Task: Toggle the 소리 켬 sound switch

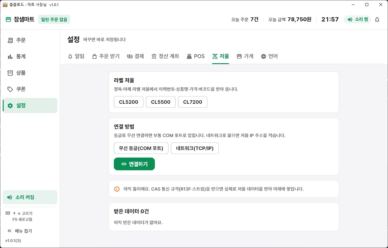Action: point(357,20)
